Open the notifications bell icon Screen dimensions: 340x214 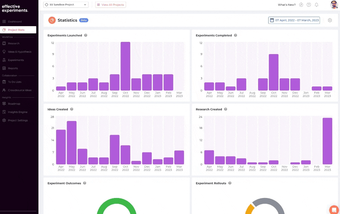(x=316, y=5)
